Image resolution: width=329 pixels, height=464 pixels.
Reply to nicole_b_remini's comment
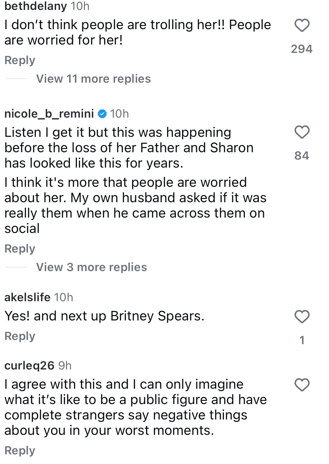(x=20, y=249)
